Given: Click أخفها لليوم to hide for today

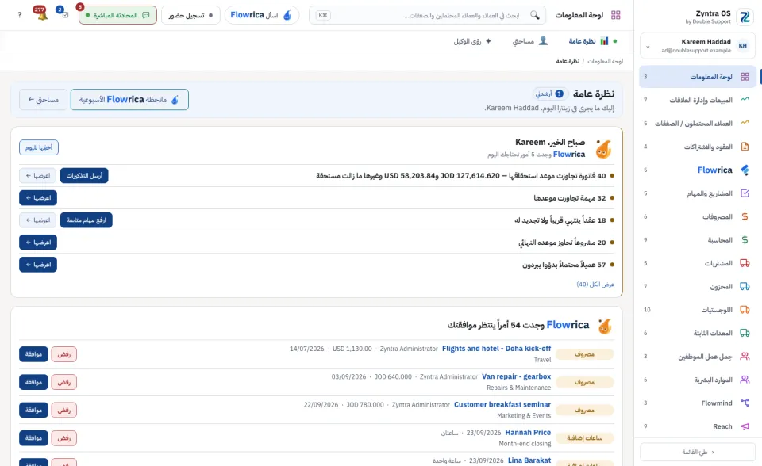Looking at the screenshot, I should (x=39, y=147).
